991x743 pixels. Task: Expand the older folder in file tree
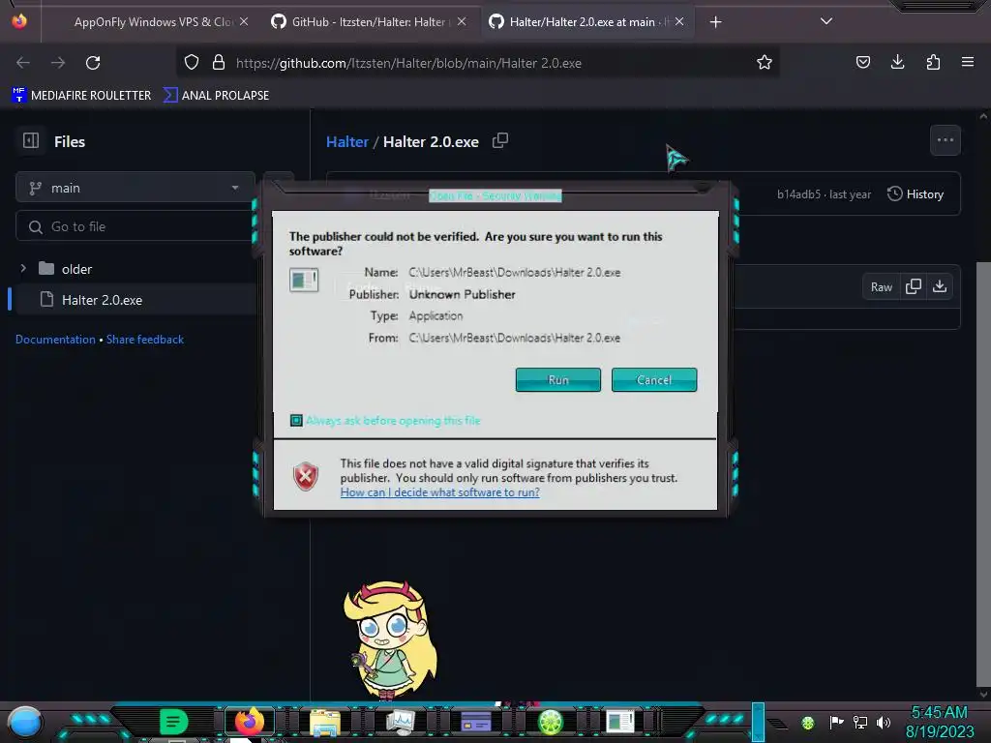click(23, 269)
